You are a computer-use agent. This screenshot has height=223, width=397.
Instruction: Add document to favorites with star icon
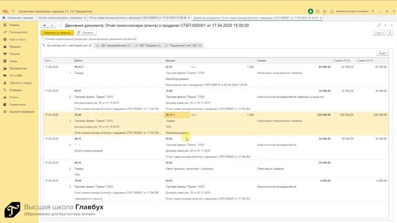click(61, 25)
